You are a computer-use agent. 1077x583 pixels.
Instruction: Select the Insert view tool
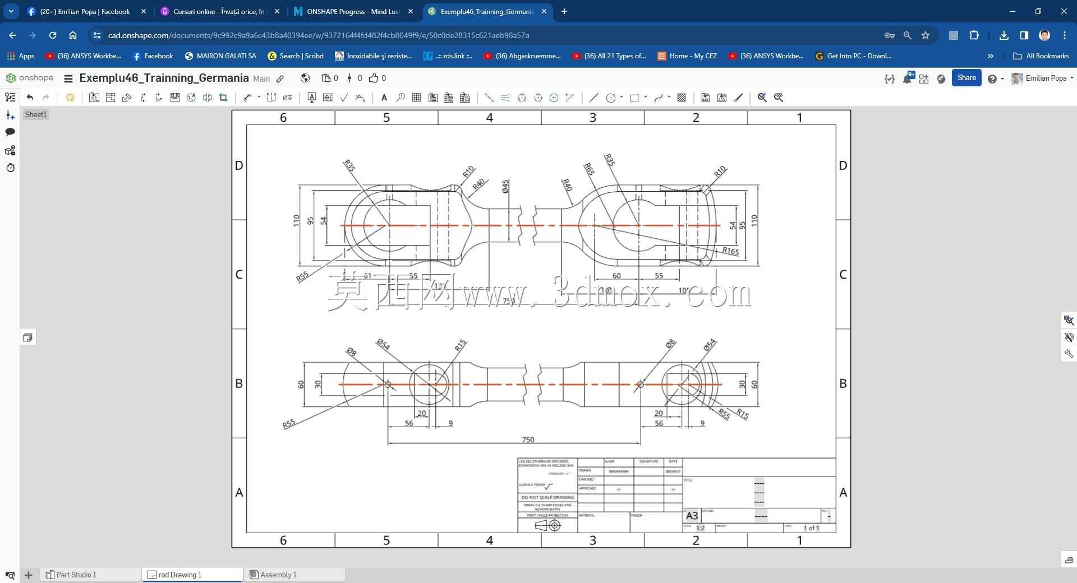94,98
